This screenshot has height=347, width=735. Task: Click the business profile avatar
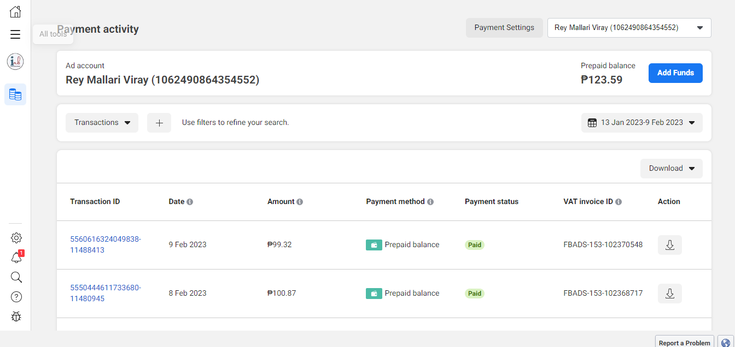tap(15, 62)
